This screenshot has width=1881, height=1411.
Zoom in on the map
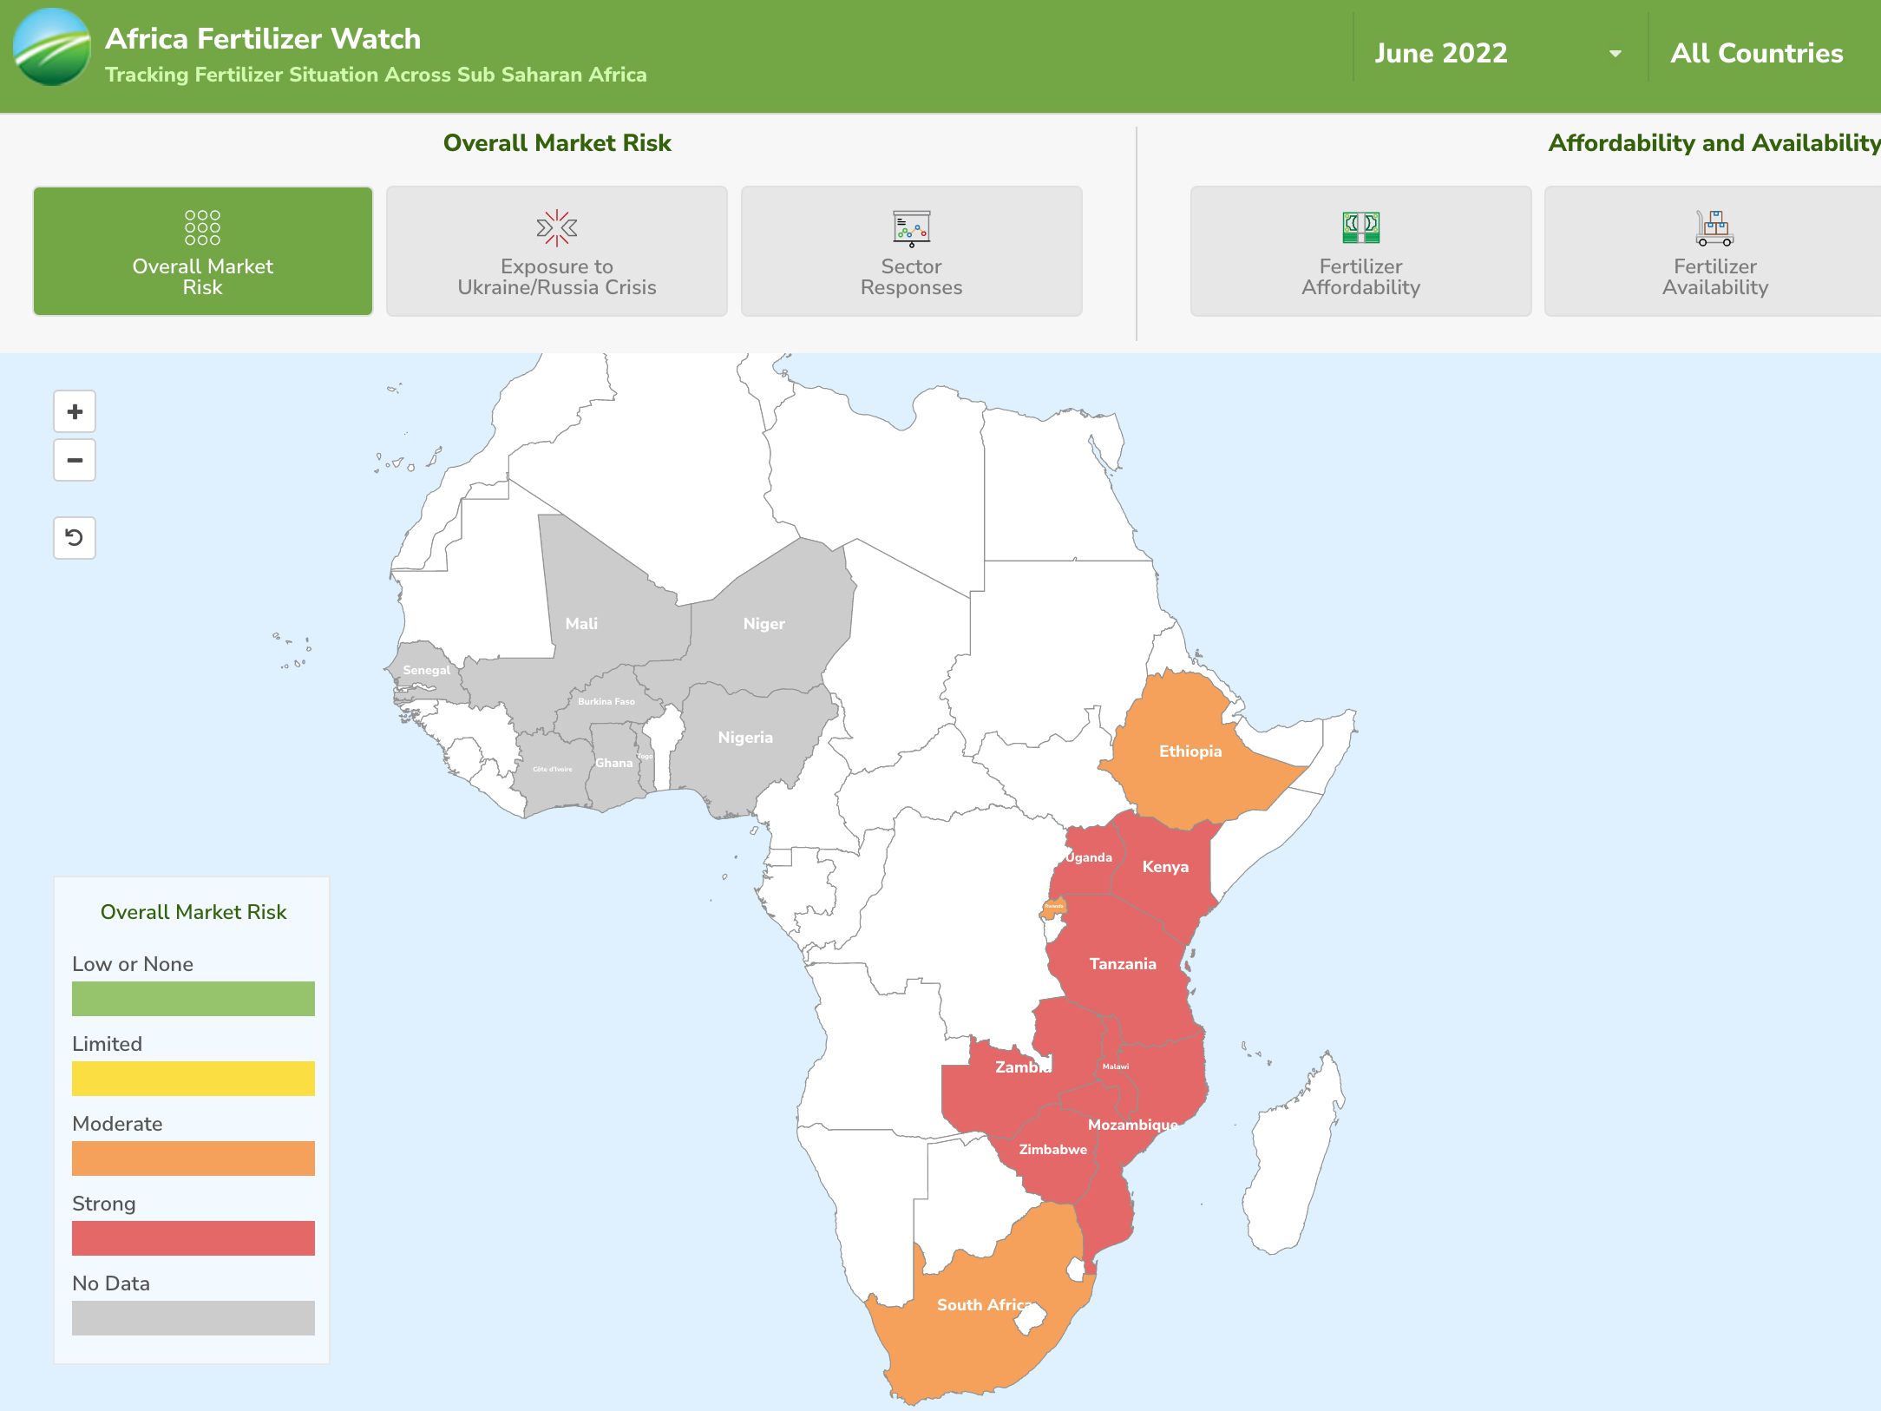click(74, 411)
